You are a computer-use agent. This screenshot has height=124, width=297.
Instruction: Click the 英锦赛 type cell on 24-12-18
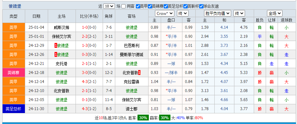(x=14, y=73)
